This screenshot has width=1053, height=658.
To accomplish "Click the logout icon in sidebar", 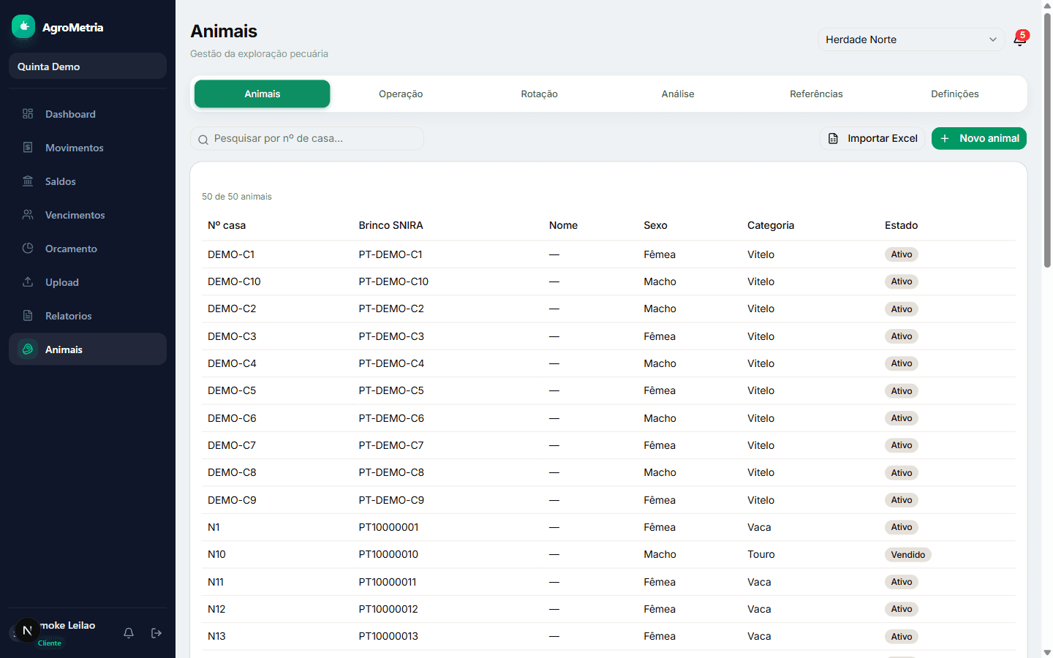I will pyautogui.click(x=156, y=633).
